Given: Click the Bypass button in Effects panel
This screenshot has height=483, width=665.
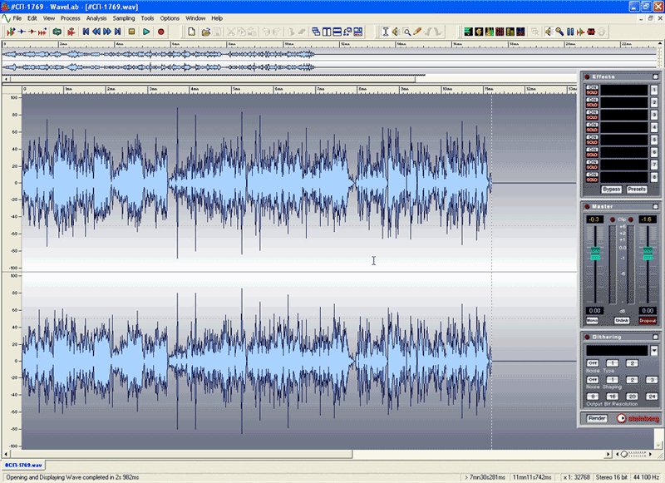Looking at the screenshot, I should 611,190.
